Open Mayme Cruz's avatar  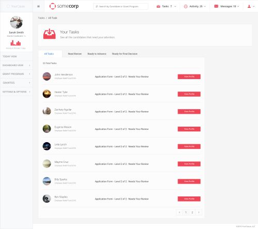[x=47, y=164]
